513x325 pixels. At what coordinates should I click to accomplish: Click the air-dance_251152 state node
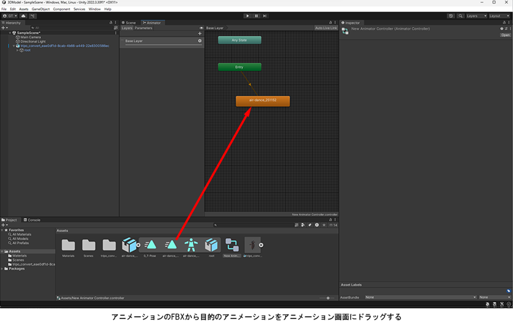coord(263,101)
